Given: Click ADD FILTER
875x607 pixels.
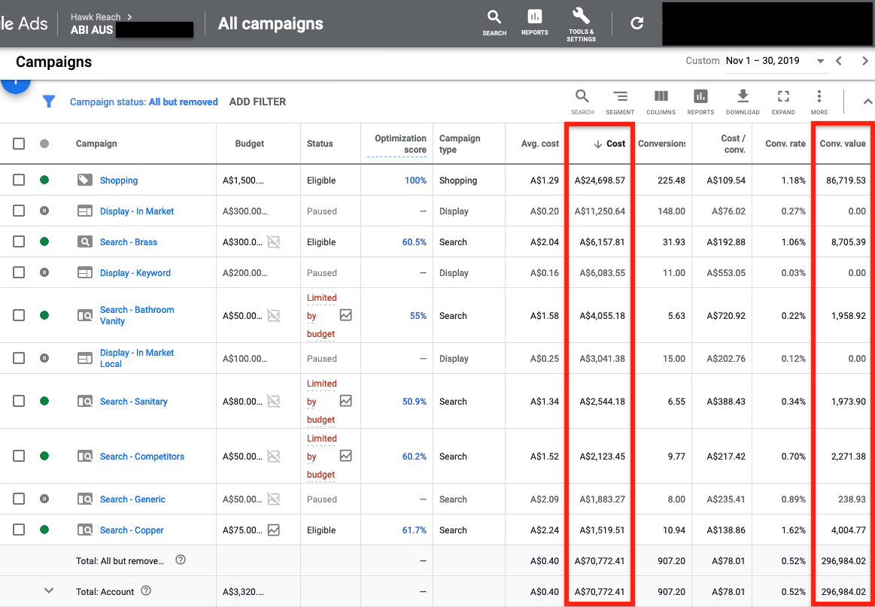Looking at the screenshot, I should [257, 102].
